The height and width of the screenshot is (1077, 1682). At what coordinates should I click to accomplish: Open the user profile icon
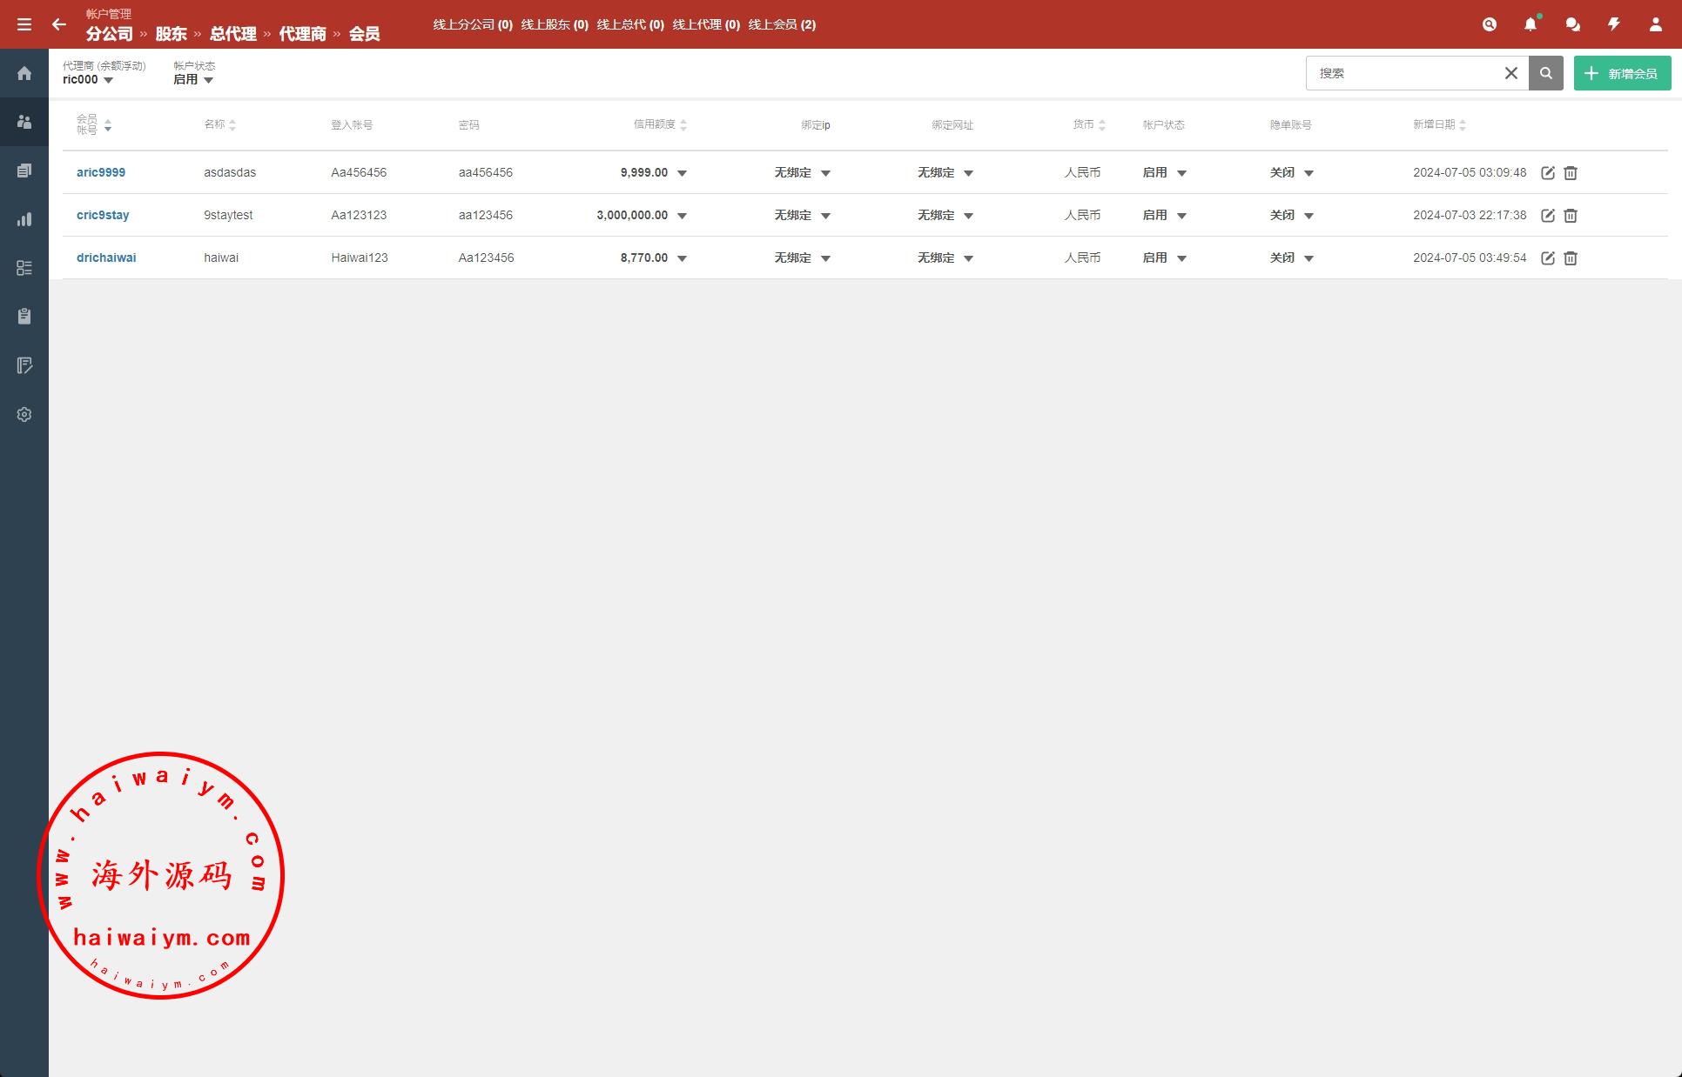[x=1655, y=24]
